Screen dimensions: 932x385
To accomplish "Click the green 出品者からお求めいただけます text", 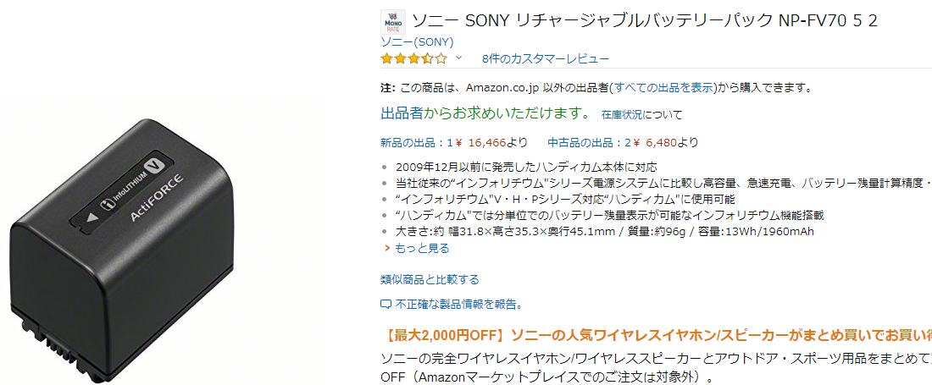I will click(485, 113).
